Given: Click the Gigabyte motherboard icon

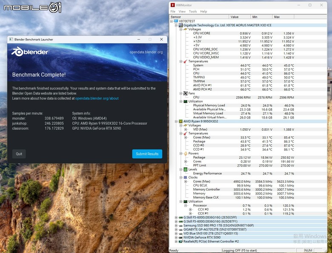Looking at the screenshot, I should pyautogui.click(x=180, y=25).
